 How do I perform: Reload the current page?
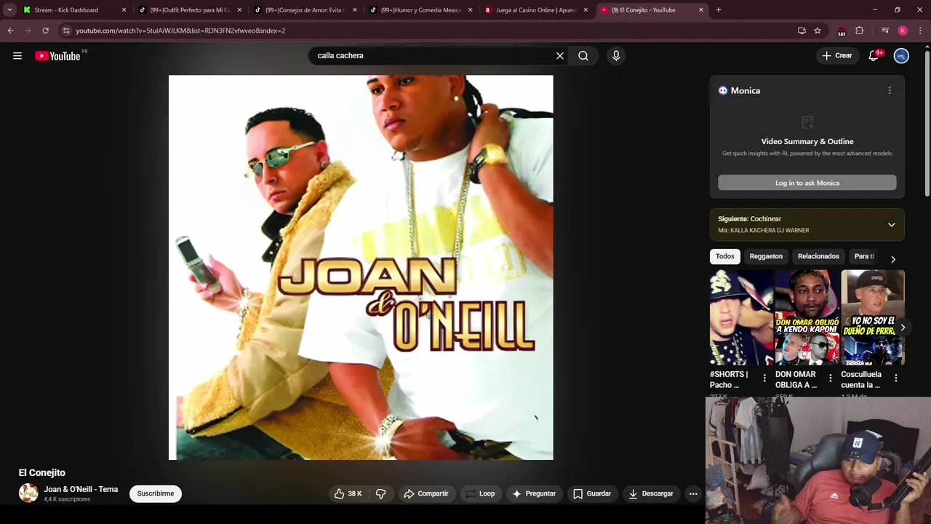45,31
